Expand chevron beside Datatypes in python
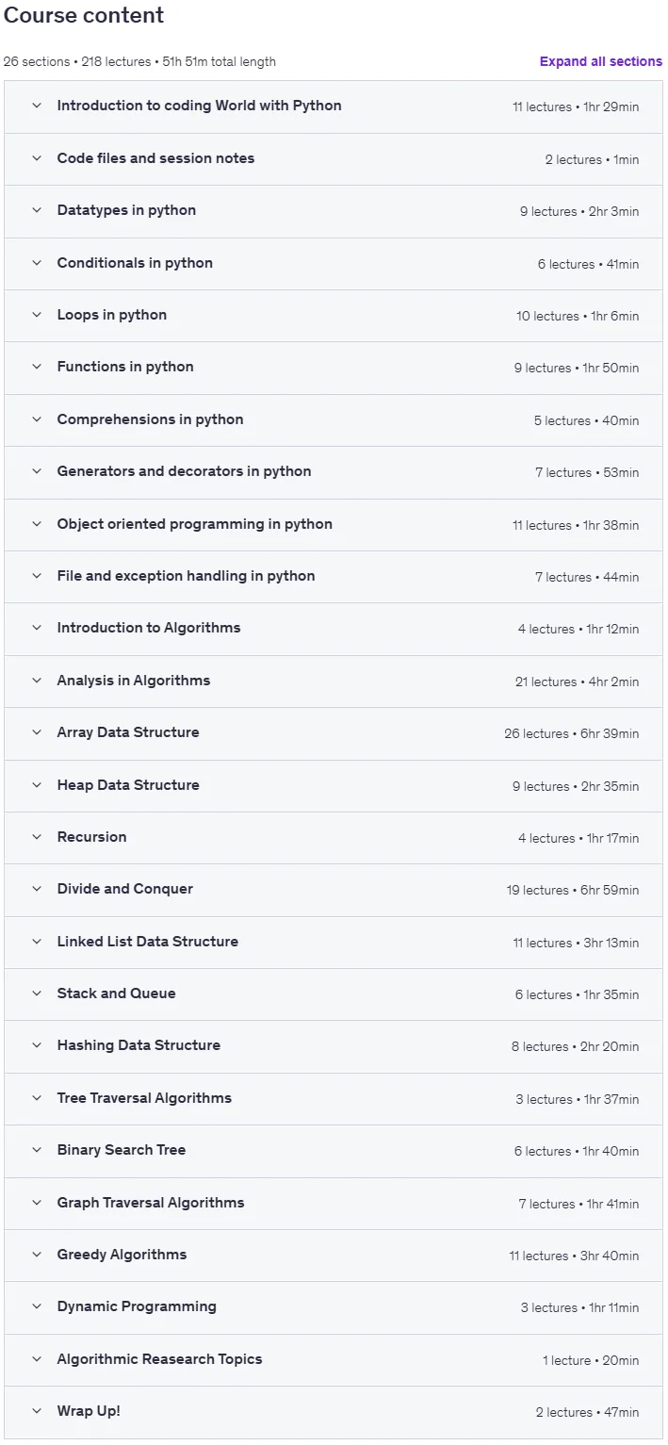668x1445 pixels. (x=37, y=210)
